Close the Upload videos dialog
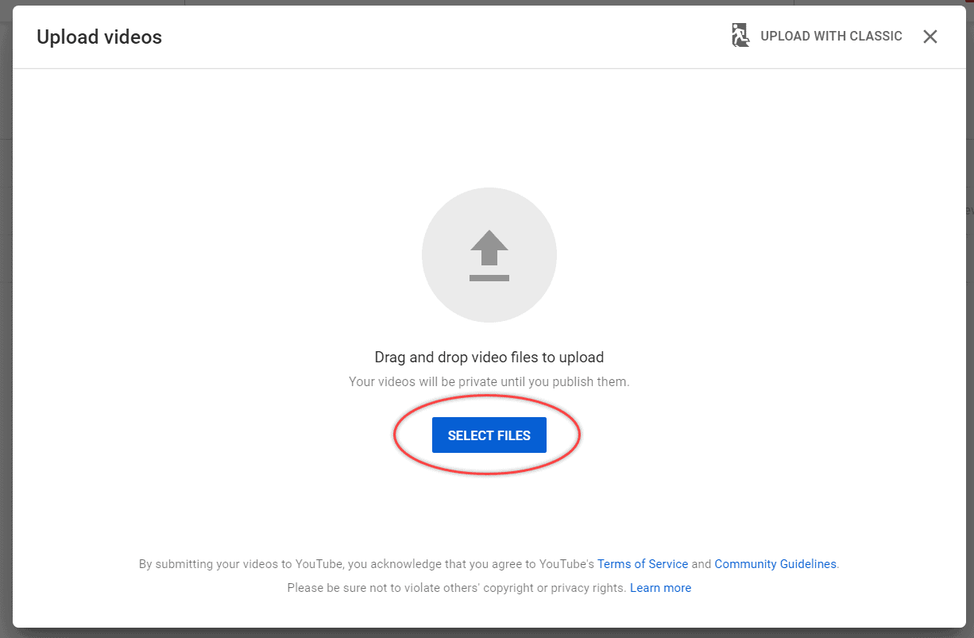Screen dimensions: 974x638 [930, 37]
